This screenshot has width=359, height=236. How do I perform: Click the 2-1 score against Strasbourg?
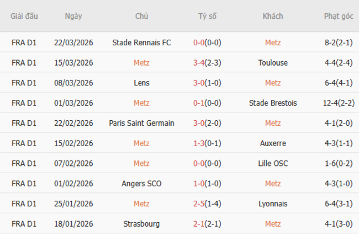(199, 224)
